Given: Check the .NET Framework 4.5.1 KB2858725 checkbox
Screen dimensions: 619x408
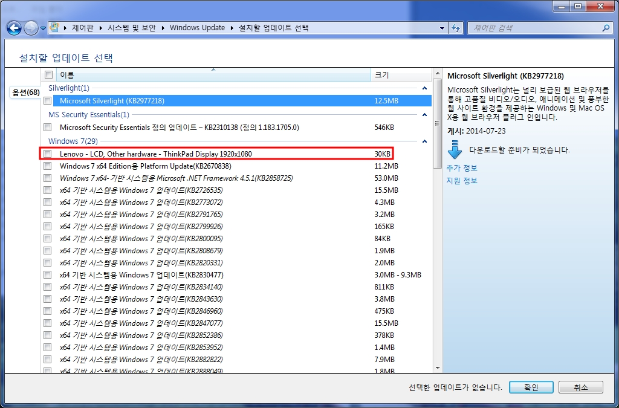Looking at the screenshot, I should [48, 178].
